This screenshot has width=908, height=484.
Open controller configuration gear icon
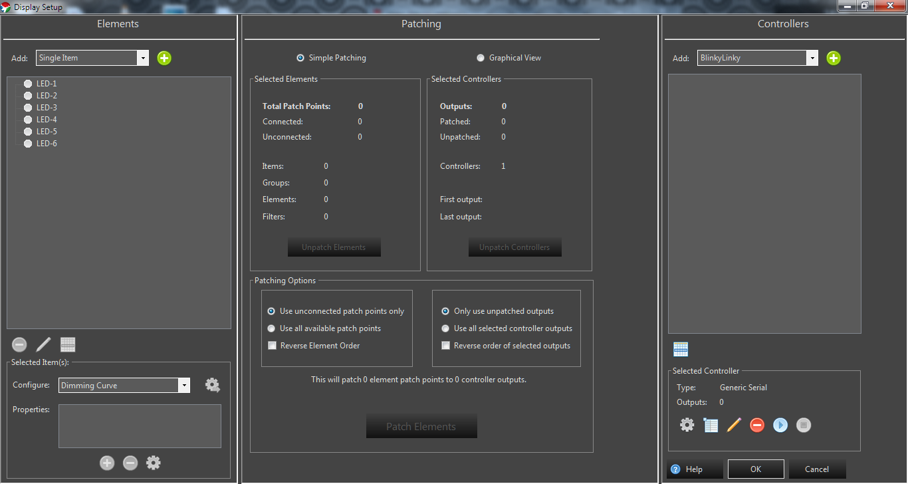coord(687,425)
